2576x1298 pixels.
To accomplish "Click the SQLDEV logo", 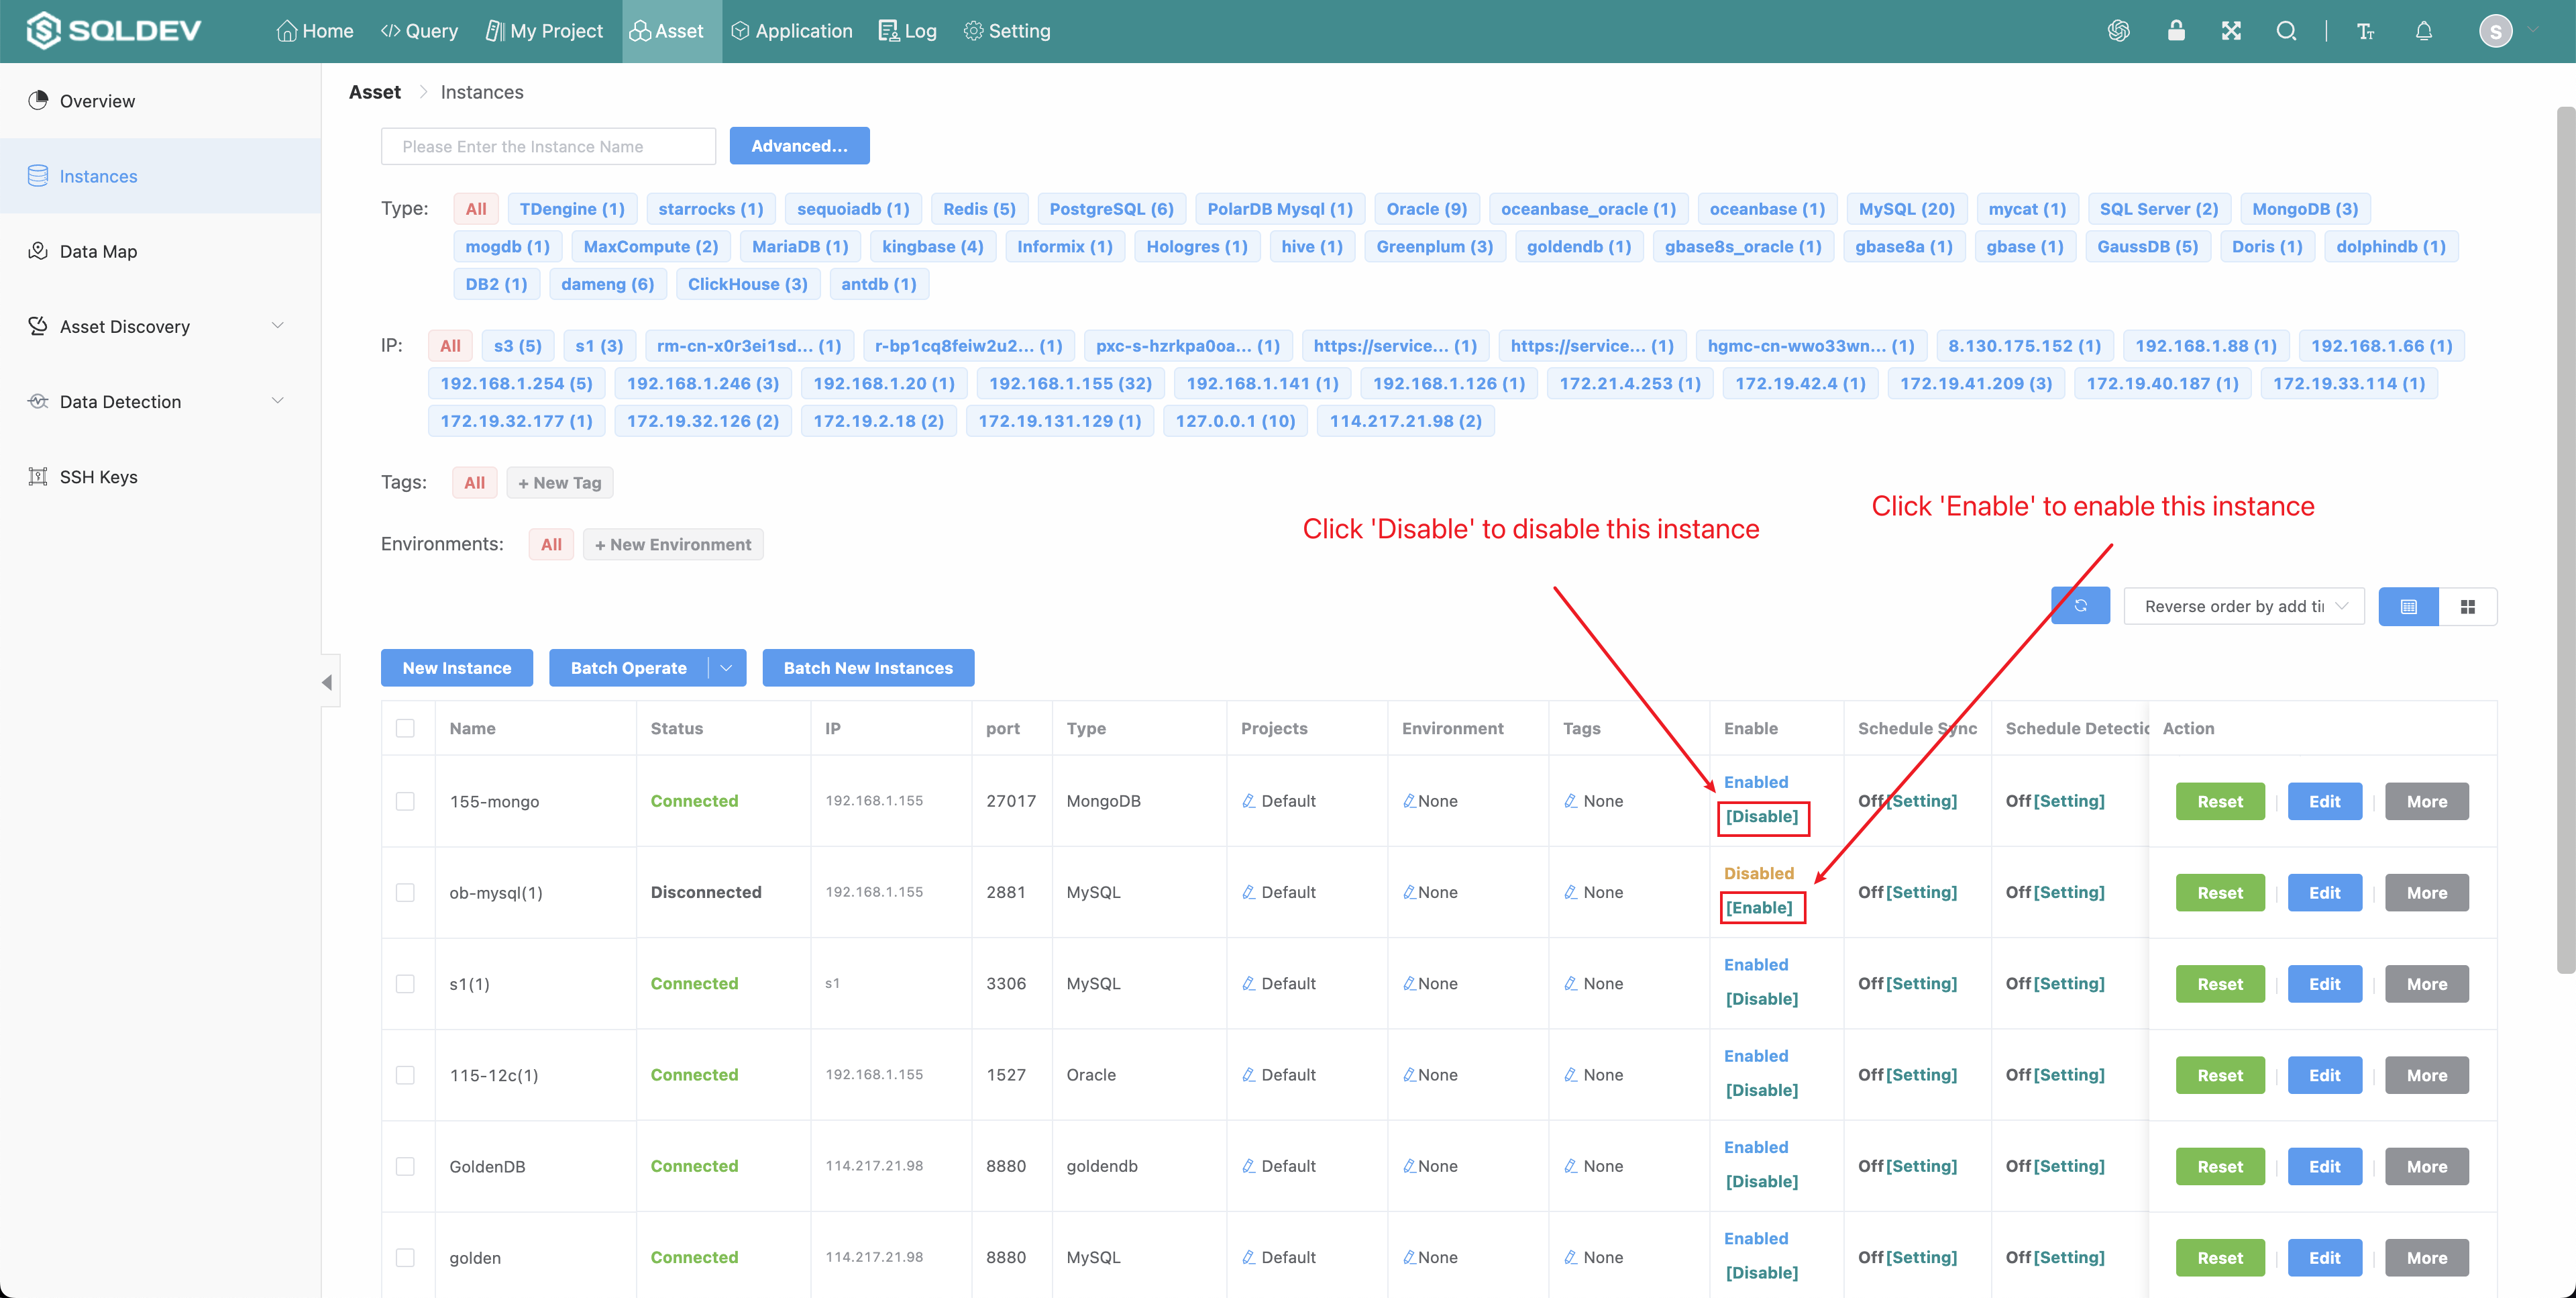I will [114, 31].
